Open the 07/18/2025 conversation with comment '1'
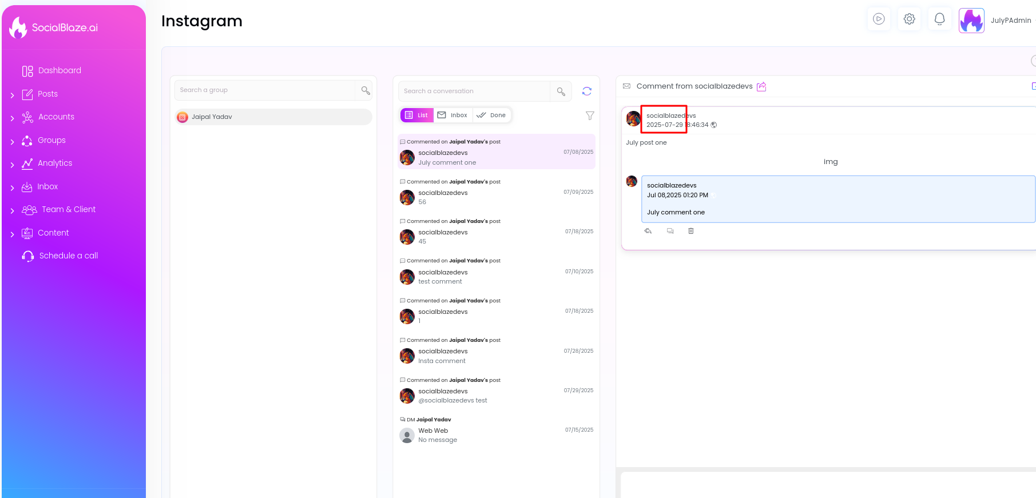The image size is (1036, 498). 497,311
